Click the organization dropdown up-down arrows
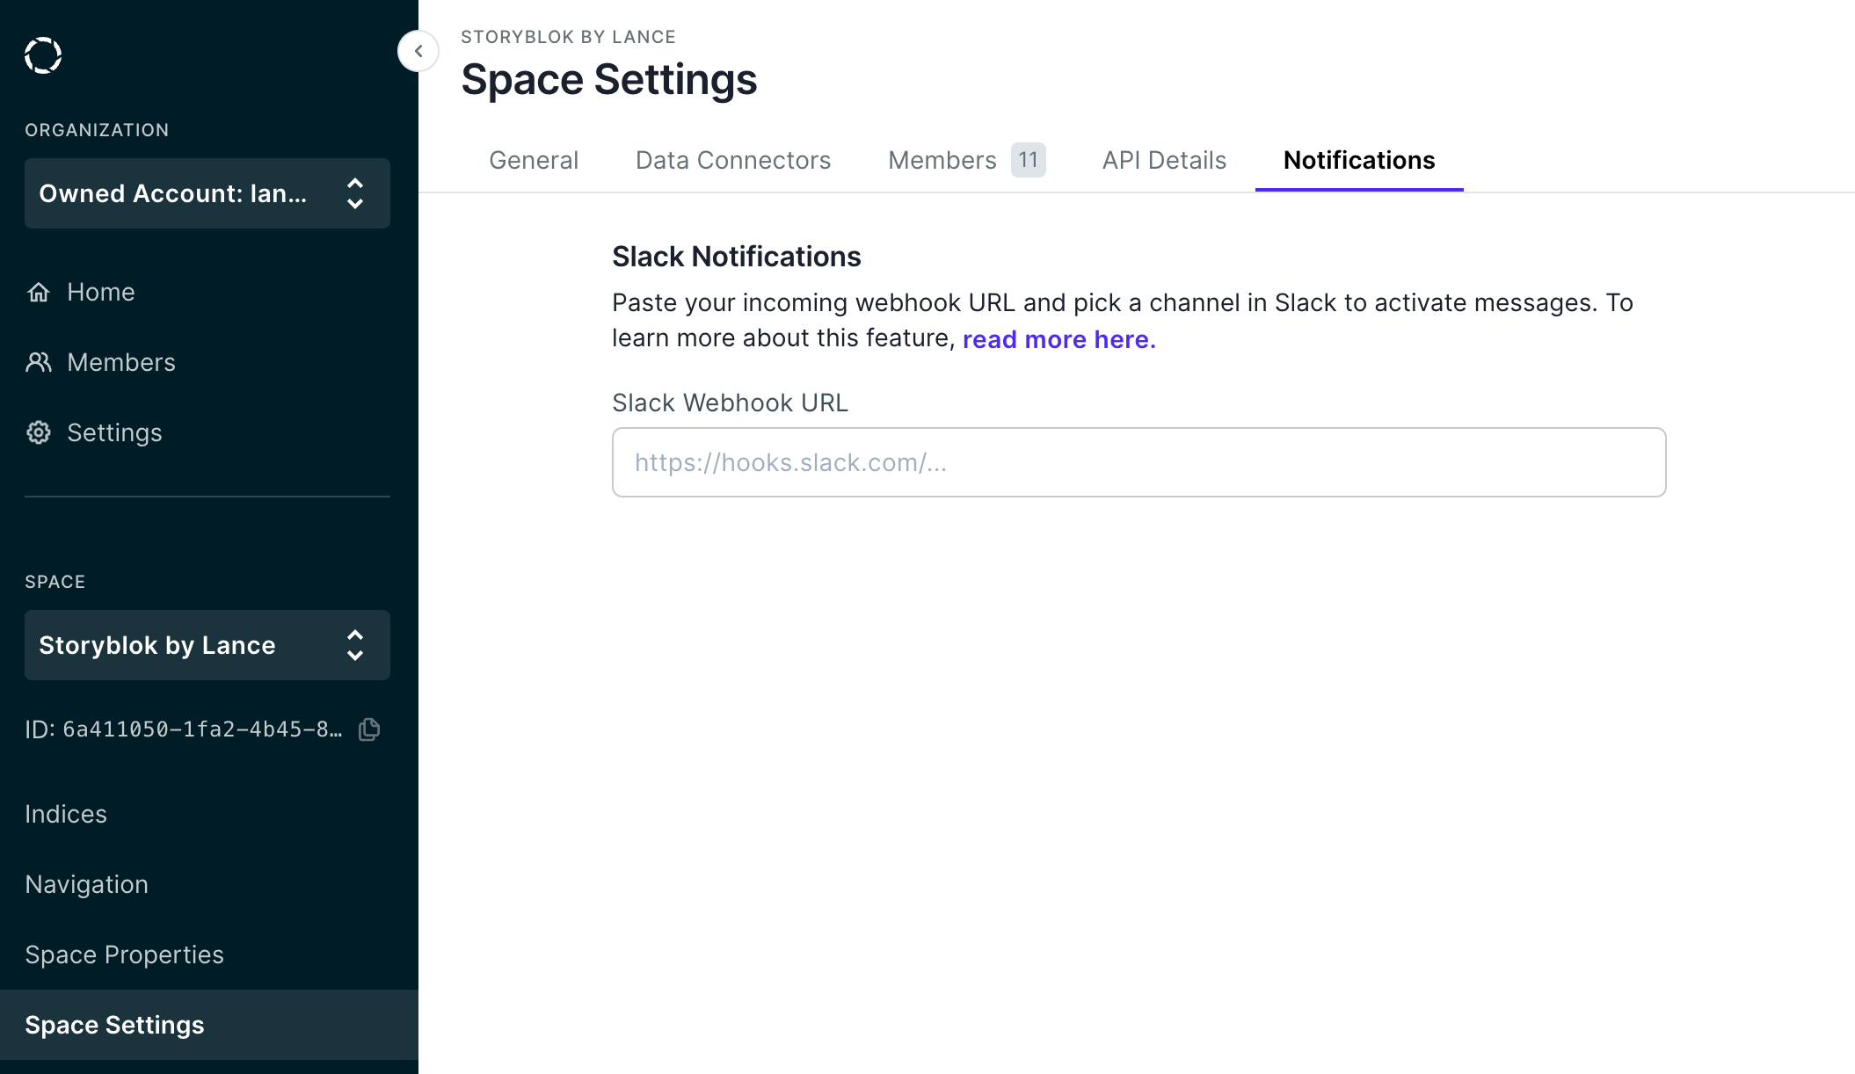 coord(355,193)
